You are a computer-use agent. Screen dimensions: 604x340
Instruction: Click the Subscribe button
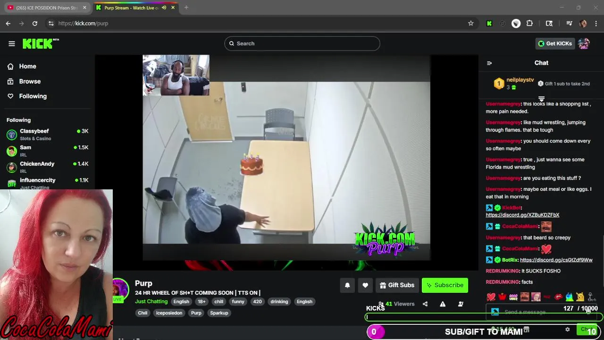445,285
